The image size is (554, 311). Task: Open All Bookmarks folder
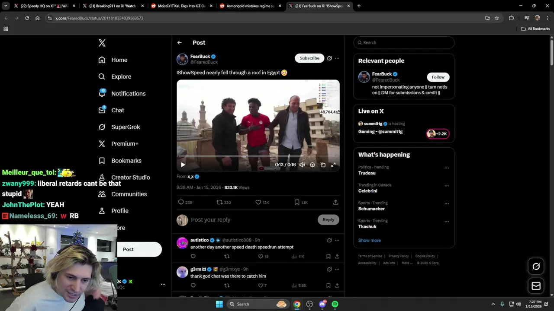[x=535, y=29]
